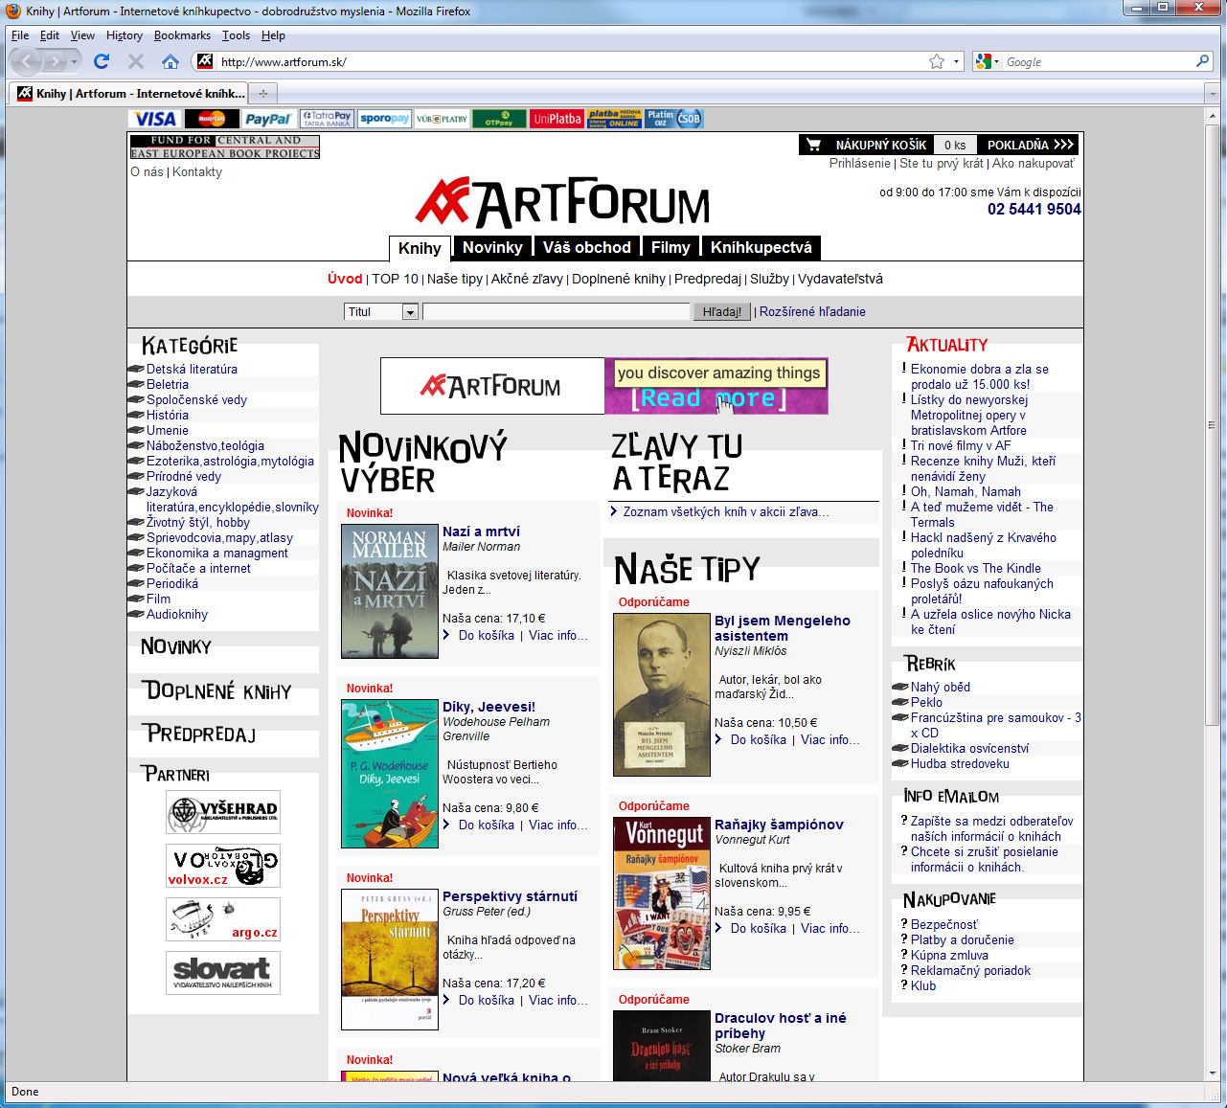The width and height of the screenshot is (1227, 1108).
Task: Click the OTPpay payment logo
Action: [x=499, y=119]
